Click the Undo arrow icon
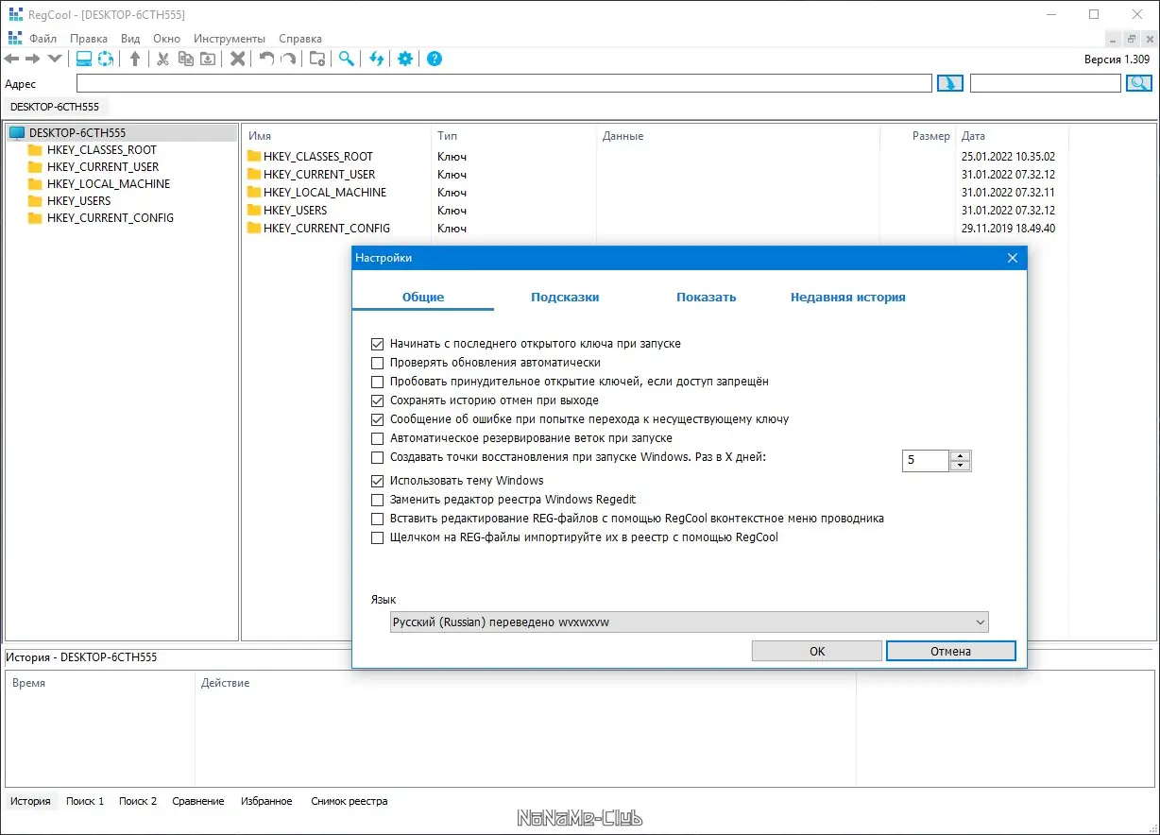The height and width of the screenshot is (835, 1160). (x=266, y=59)
